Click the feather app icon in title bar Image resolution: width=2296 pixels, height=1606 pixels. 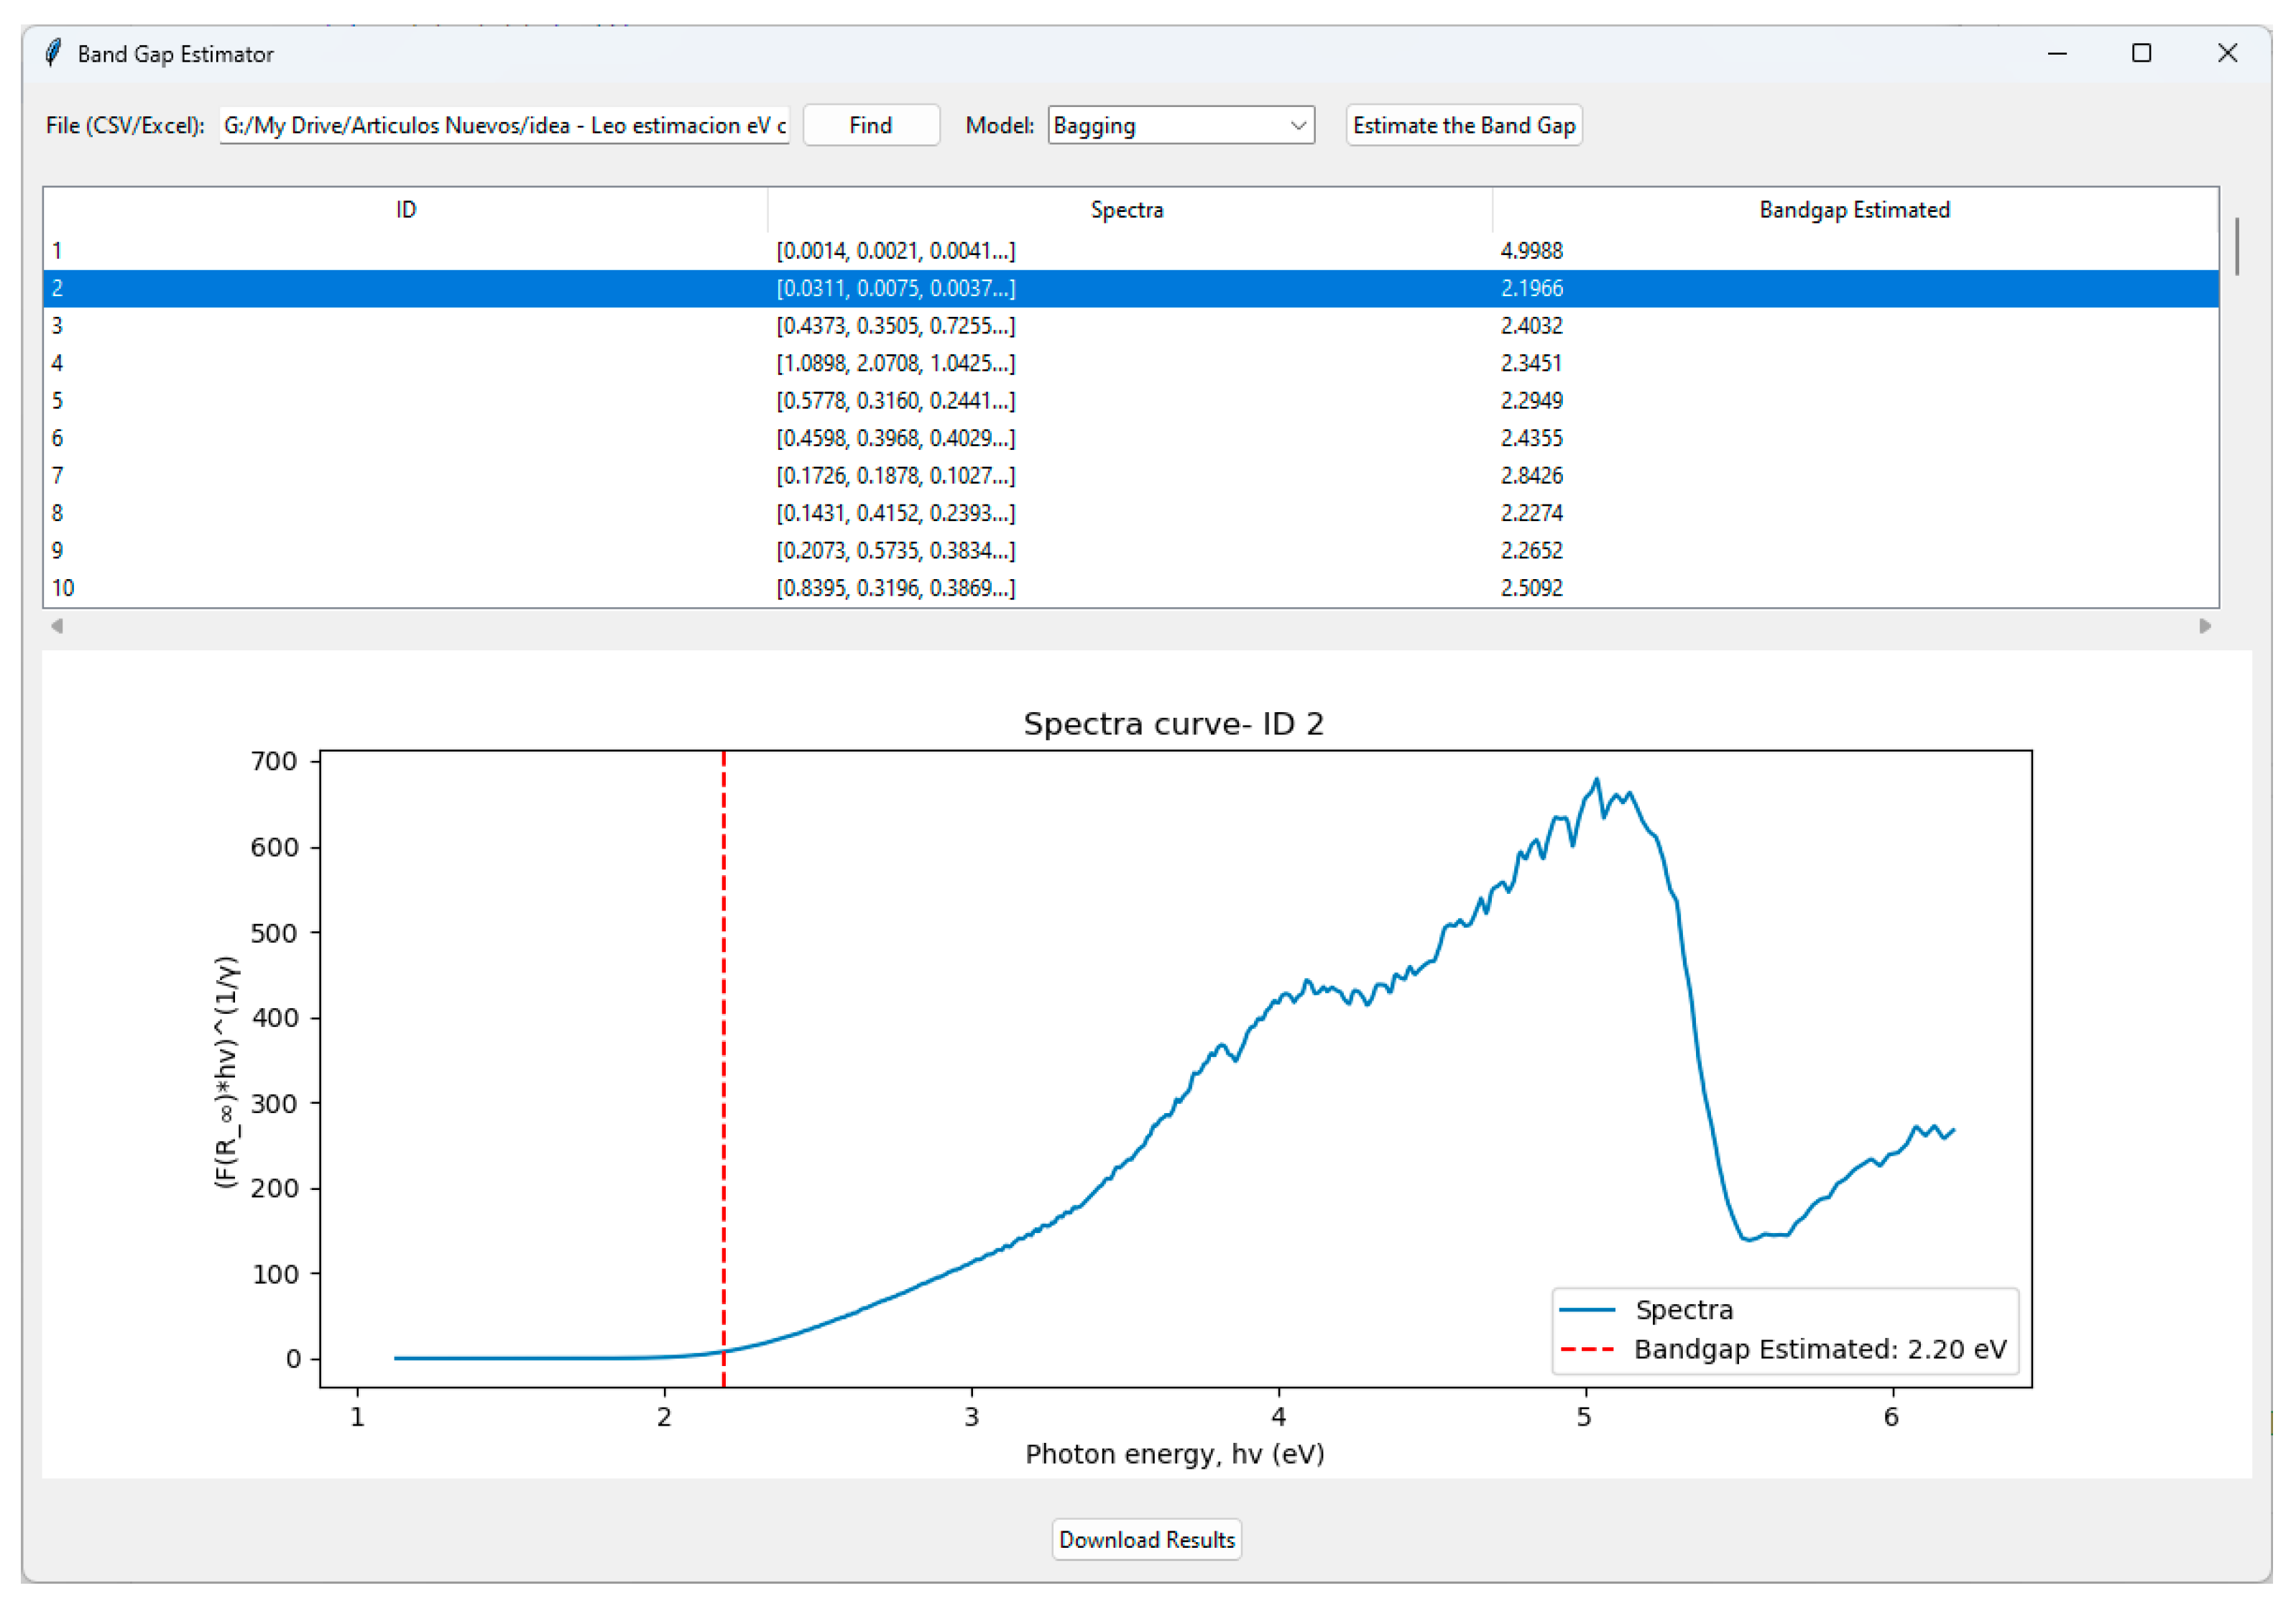(x=53, y=53)
